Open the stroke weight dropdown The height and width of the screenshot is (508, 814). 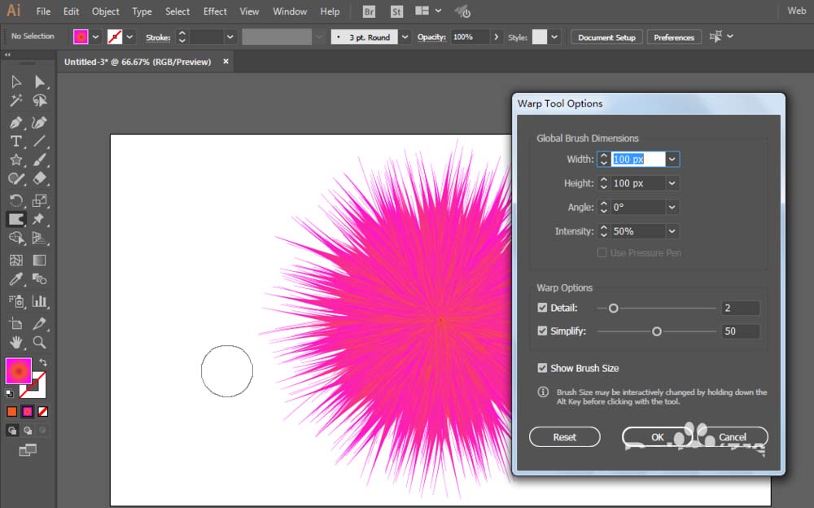(230, 37)
